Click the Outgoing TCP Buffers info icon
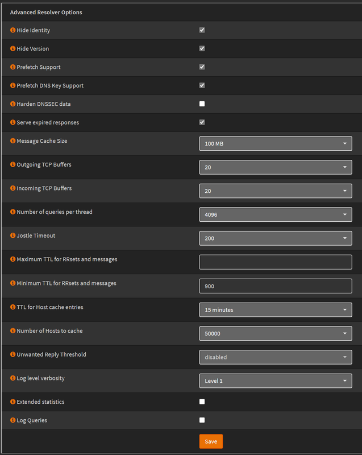 click(13, 164)
